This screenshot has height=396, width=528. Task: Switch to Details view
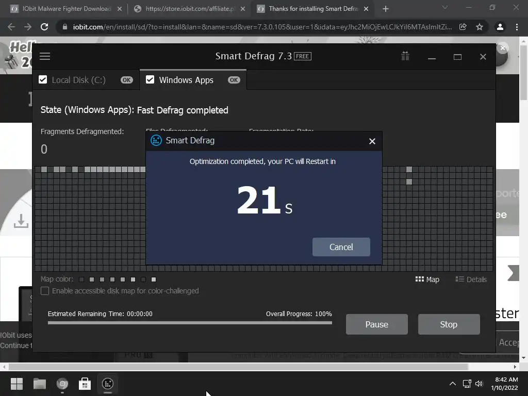tap(471, 279)
